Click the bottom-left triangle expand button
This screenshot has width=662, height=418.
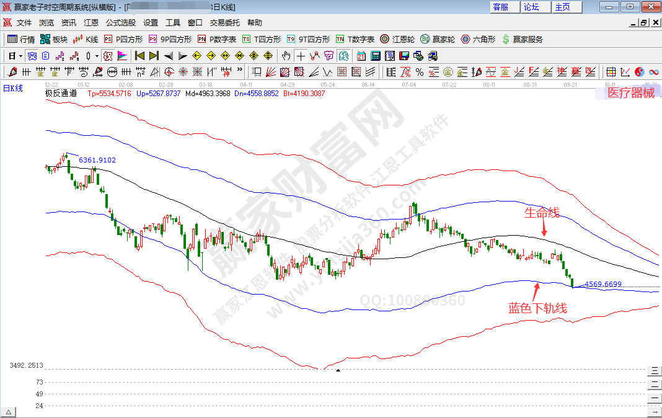click(x=9, y=412)
